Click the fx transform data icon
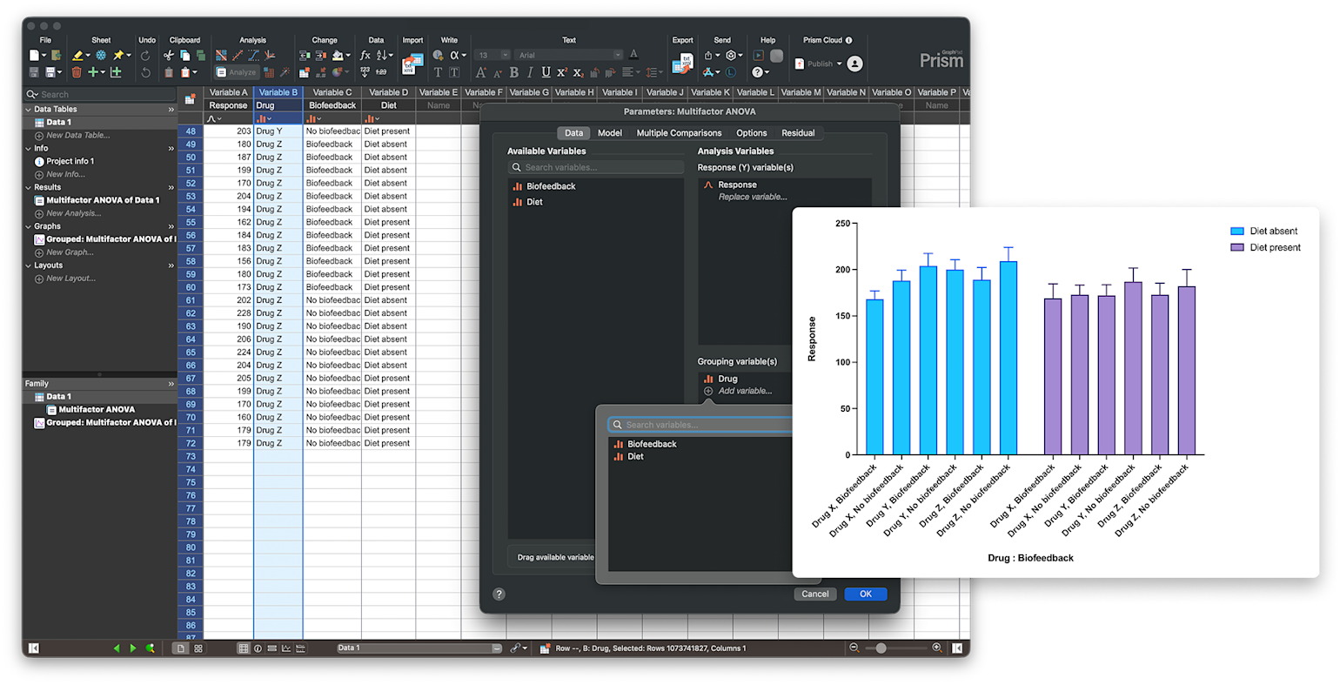This screenshot has width=1340, height=685. pos(365,56)
